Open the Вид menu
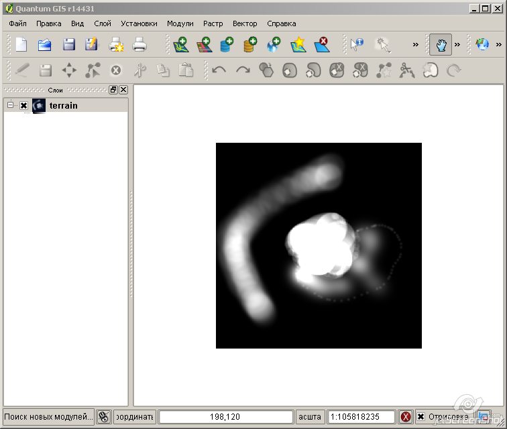 (x=78, y=23)
